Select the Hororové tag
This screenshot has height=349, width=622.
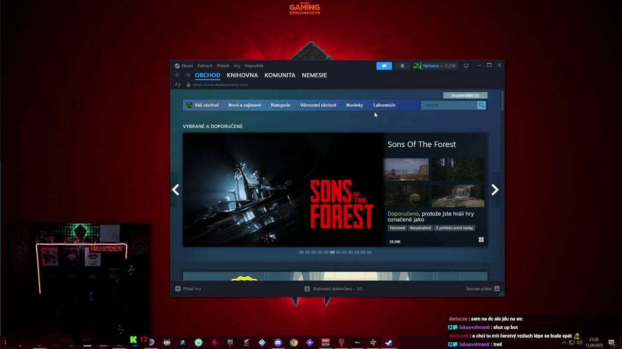click(397, 228)
